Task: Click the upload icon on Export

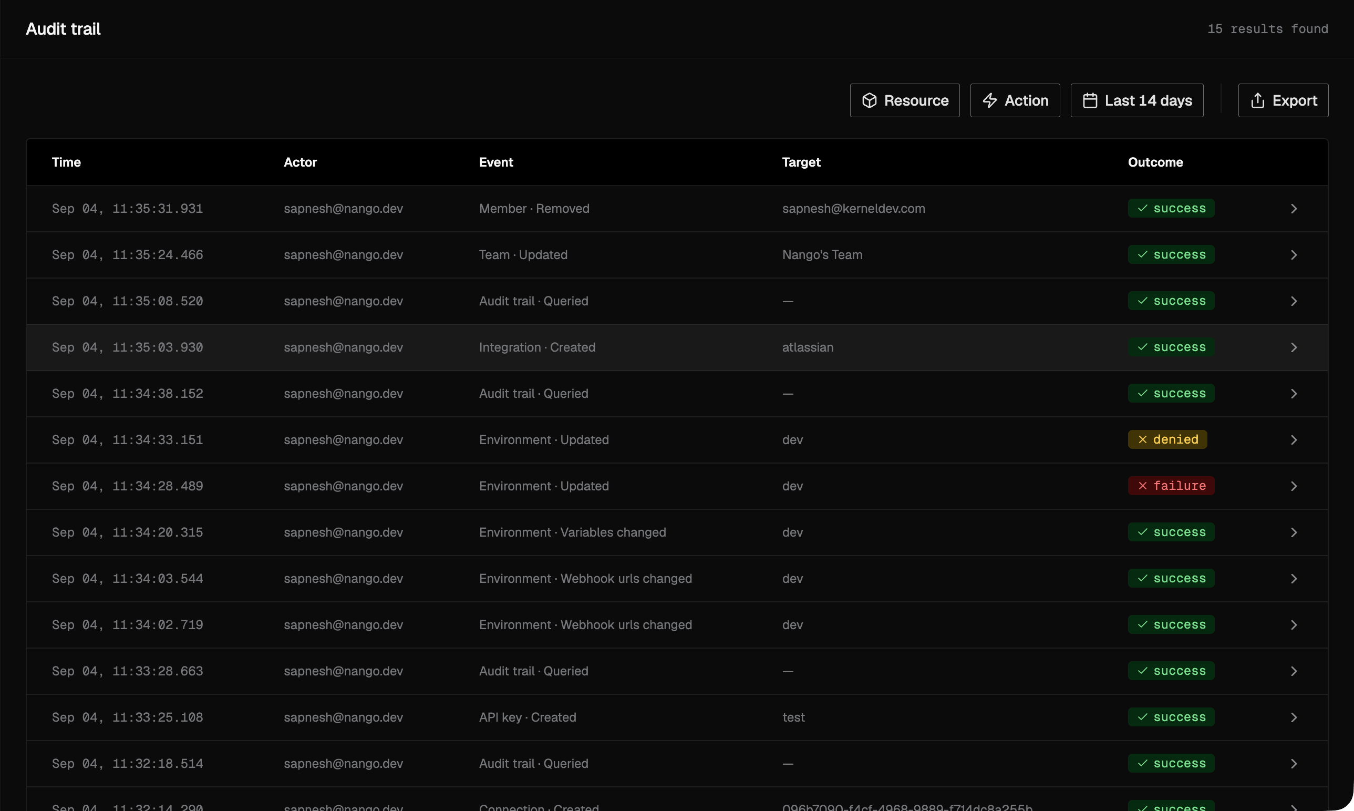Action: [x=1257, y=100]
